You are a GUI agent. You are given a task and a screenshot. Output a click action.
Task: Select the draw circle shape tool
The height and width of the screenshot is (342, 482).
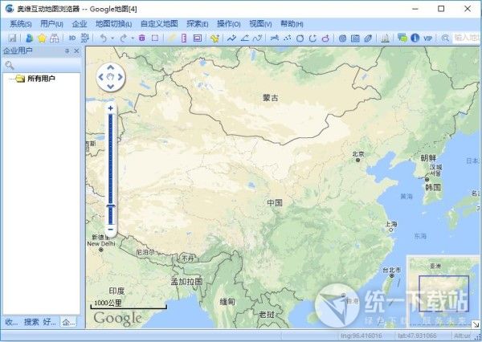click(300, 38)
